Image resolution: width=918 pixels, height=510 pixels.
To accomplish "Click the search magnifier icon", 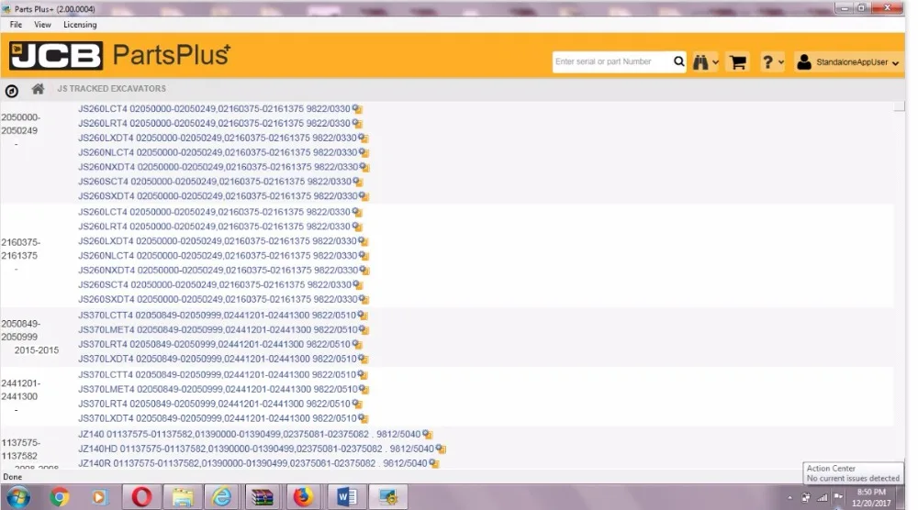I will pyautogui.click(x=678, y=61).
